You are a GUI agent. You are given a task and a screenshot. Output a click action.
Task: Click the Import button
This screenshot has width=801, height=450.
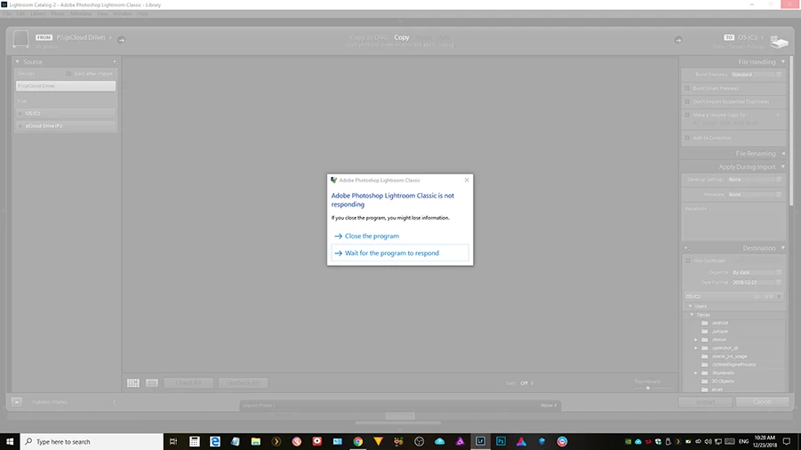pos(706,402)
